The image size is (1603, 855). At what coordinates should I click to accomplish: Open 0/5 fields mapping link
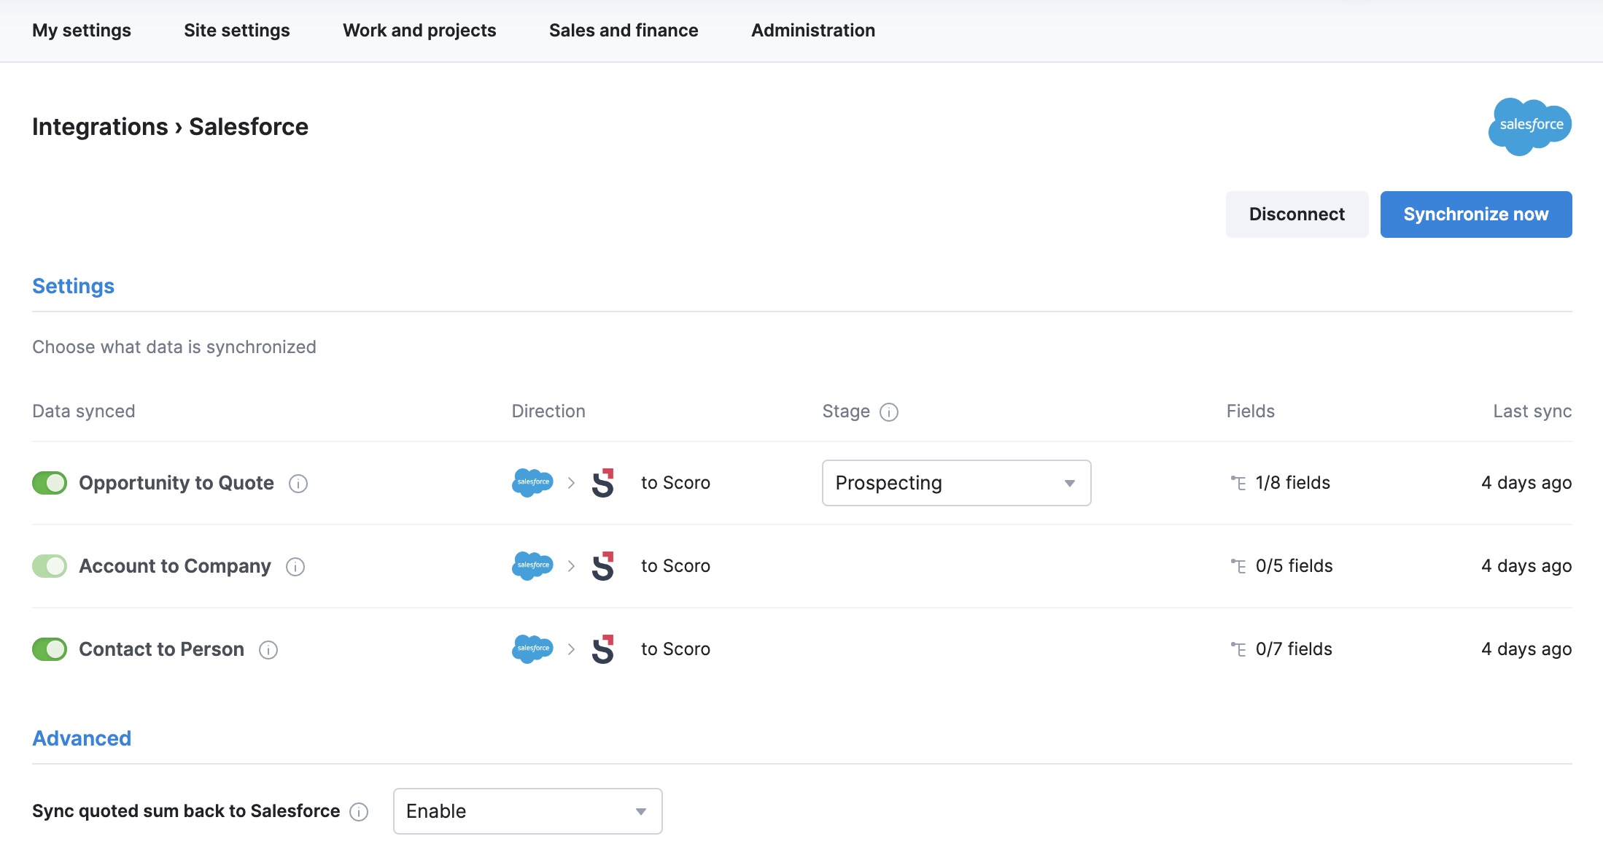click(x=1295, y=566)
